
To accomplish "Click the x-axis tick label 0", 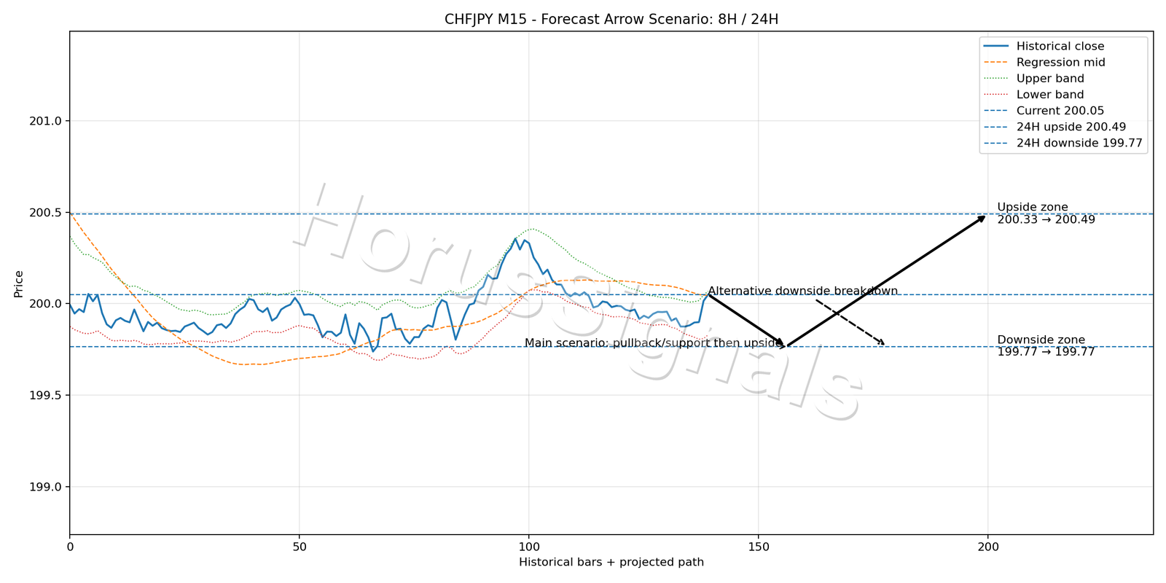I will [x=70, y=546].
